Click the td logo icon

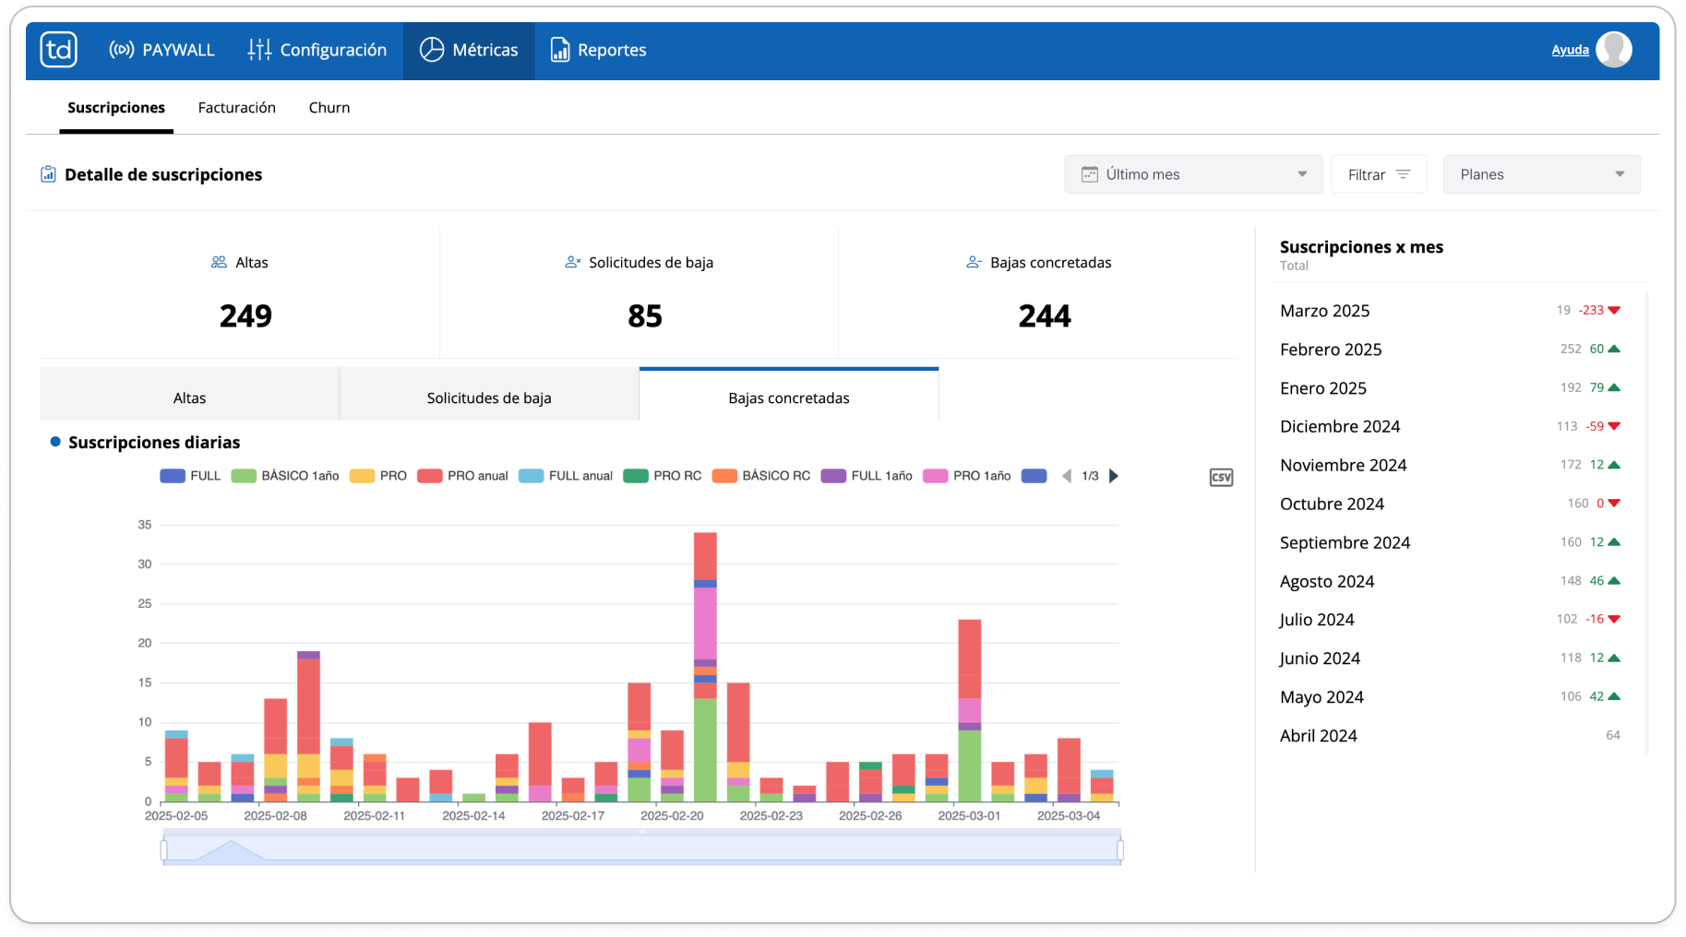(x=58, y=50)
